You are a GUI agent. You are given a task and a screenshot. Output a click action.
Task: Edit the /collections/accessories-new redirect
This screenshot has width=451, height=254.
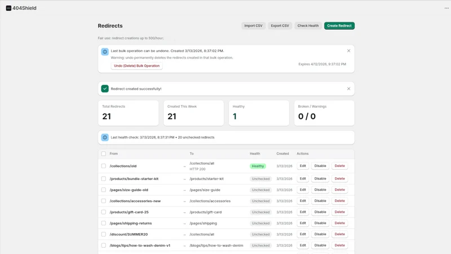pos(303,201)
